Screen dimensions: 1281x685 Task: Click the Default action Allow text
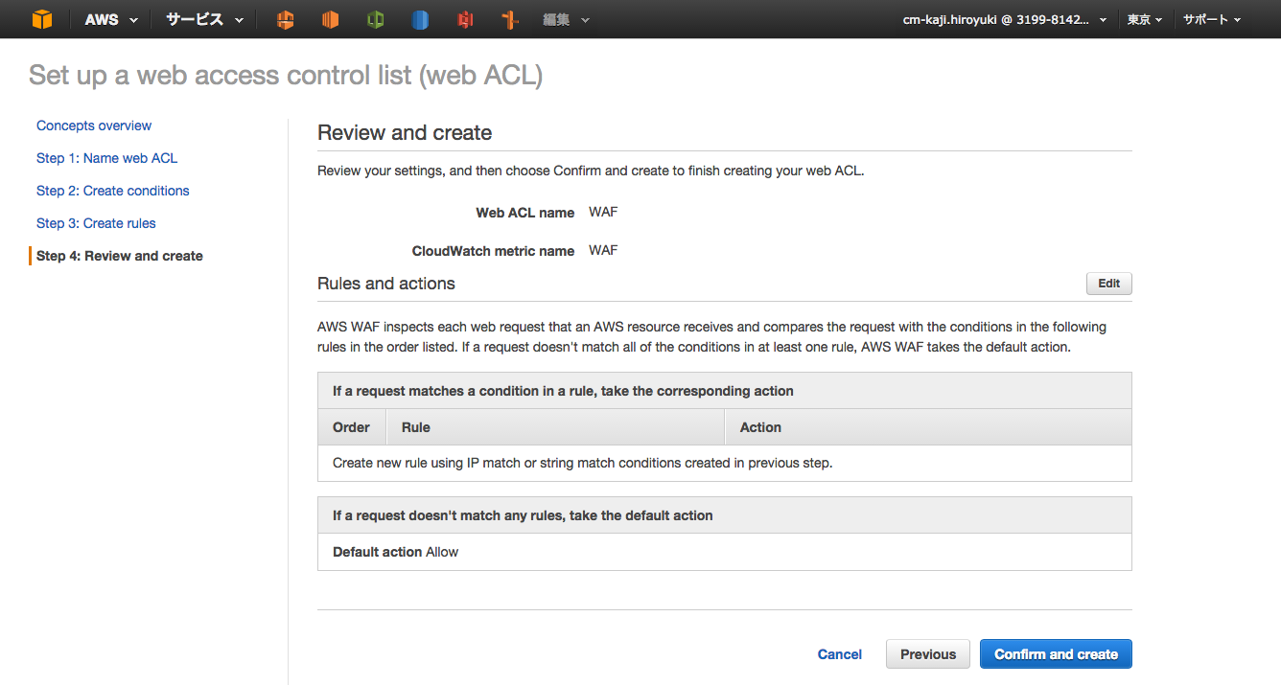[395, 552]
